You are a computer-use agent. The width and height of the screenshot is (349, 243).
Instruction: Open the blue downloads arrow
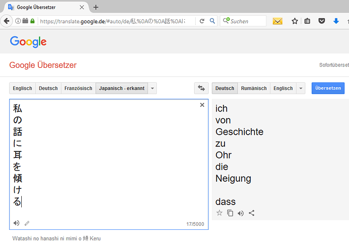click(x=336, y=21)
